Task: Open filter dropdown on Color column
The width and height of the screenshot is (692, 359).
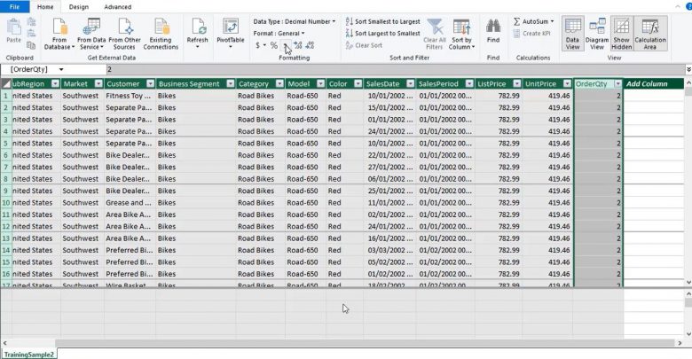Action: point(358,84)
